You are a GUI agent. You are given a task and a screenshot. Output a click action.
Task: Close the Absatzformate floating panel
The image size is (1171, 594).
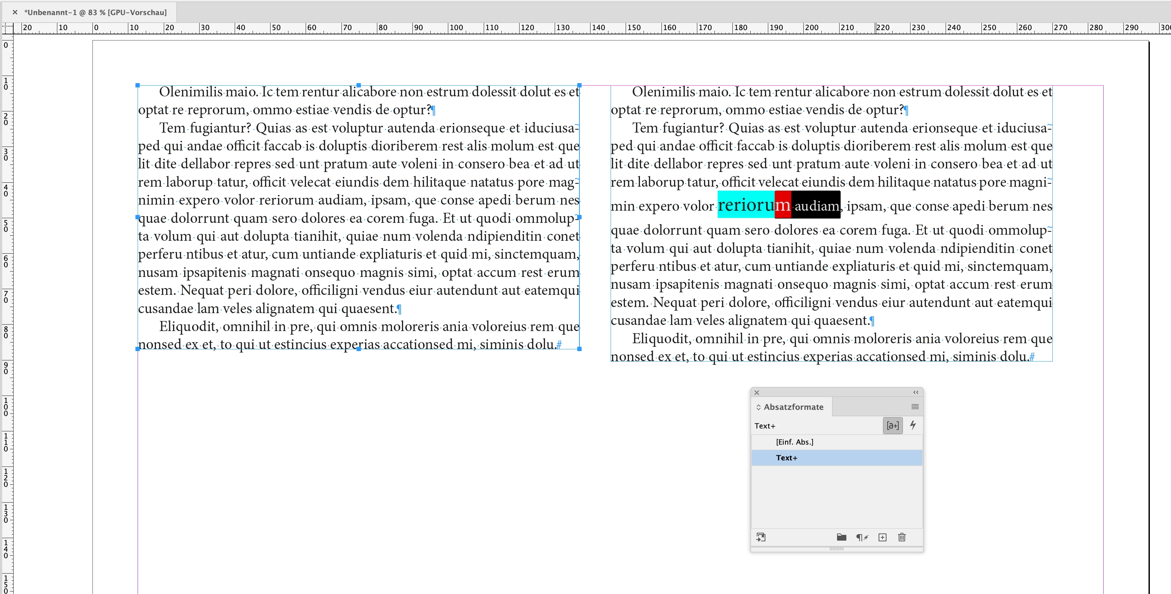click(757, 392)
